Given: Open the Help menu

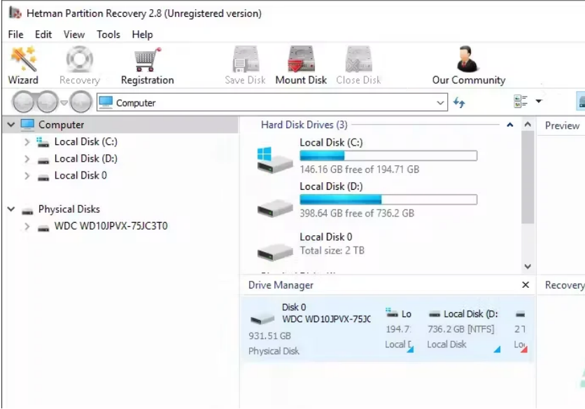Looking at the screenshot, I should (142, 34).
